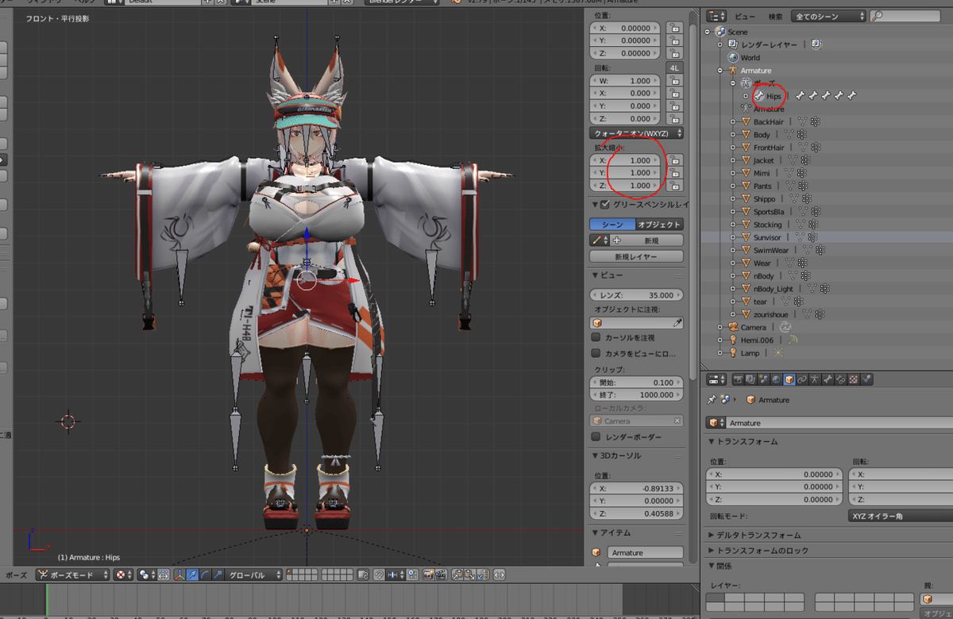Enable the lock camera to view checkbox

596,353
